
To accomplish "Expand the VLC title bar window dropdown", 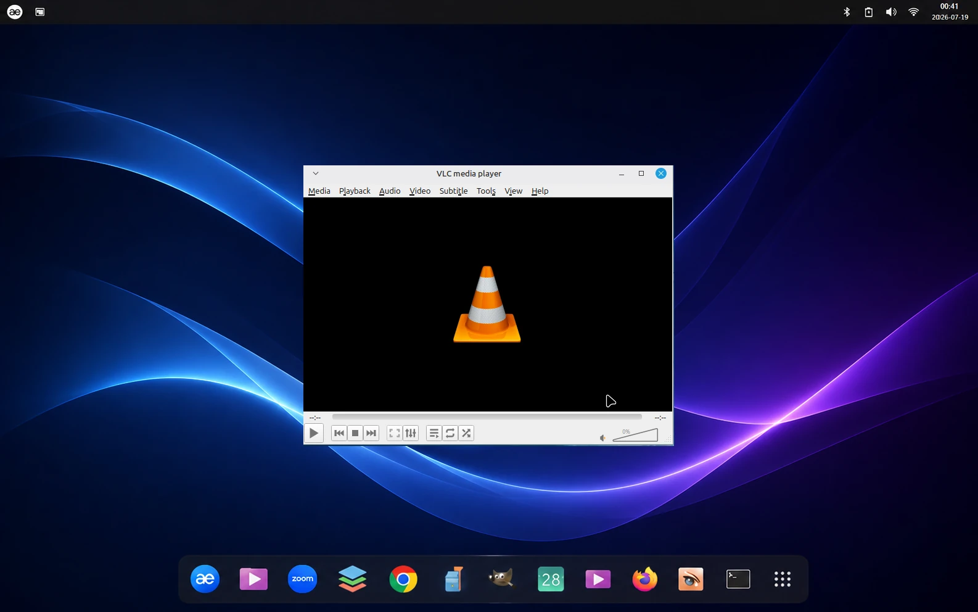I will 316,173.
